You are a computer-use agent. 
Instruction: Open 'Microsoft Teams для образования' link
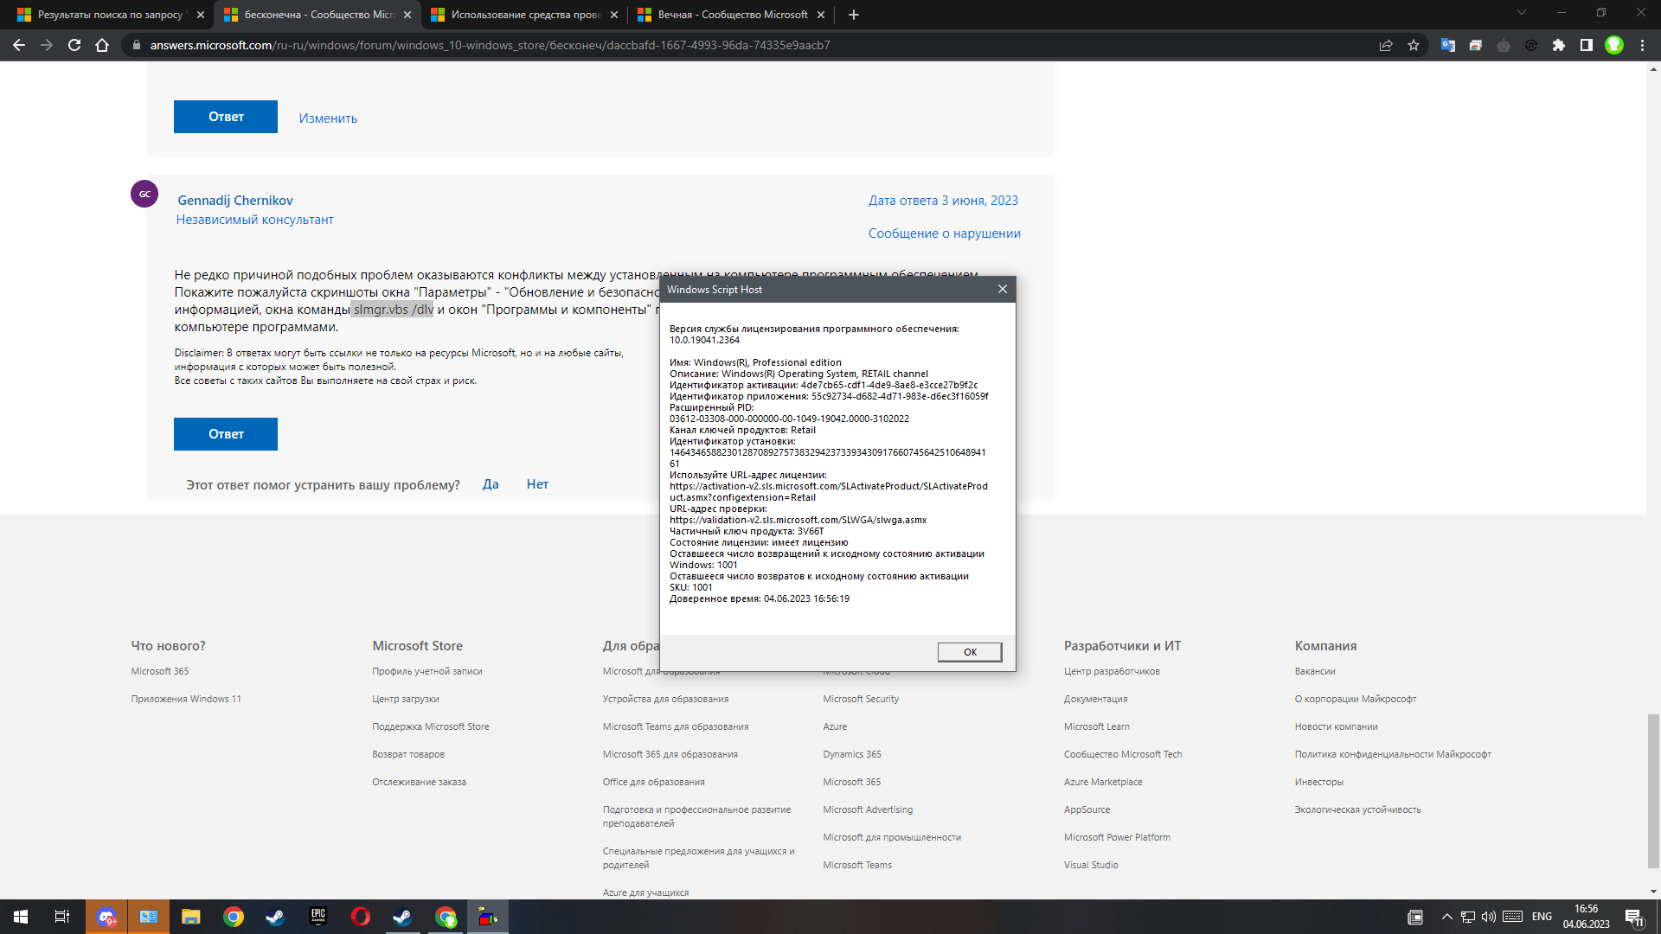tap(676, 726)
